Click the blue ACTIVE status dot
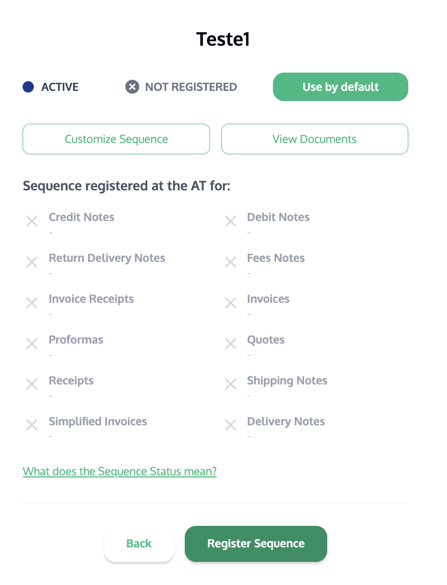This screenshot has height=585, width=447. click(28, 87)
